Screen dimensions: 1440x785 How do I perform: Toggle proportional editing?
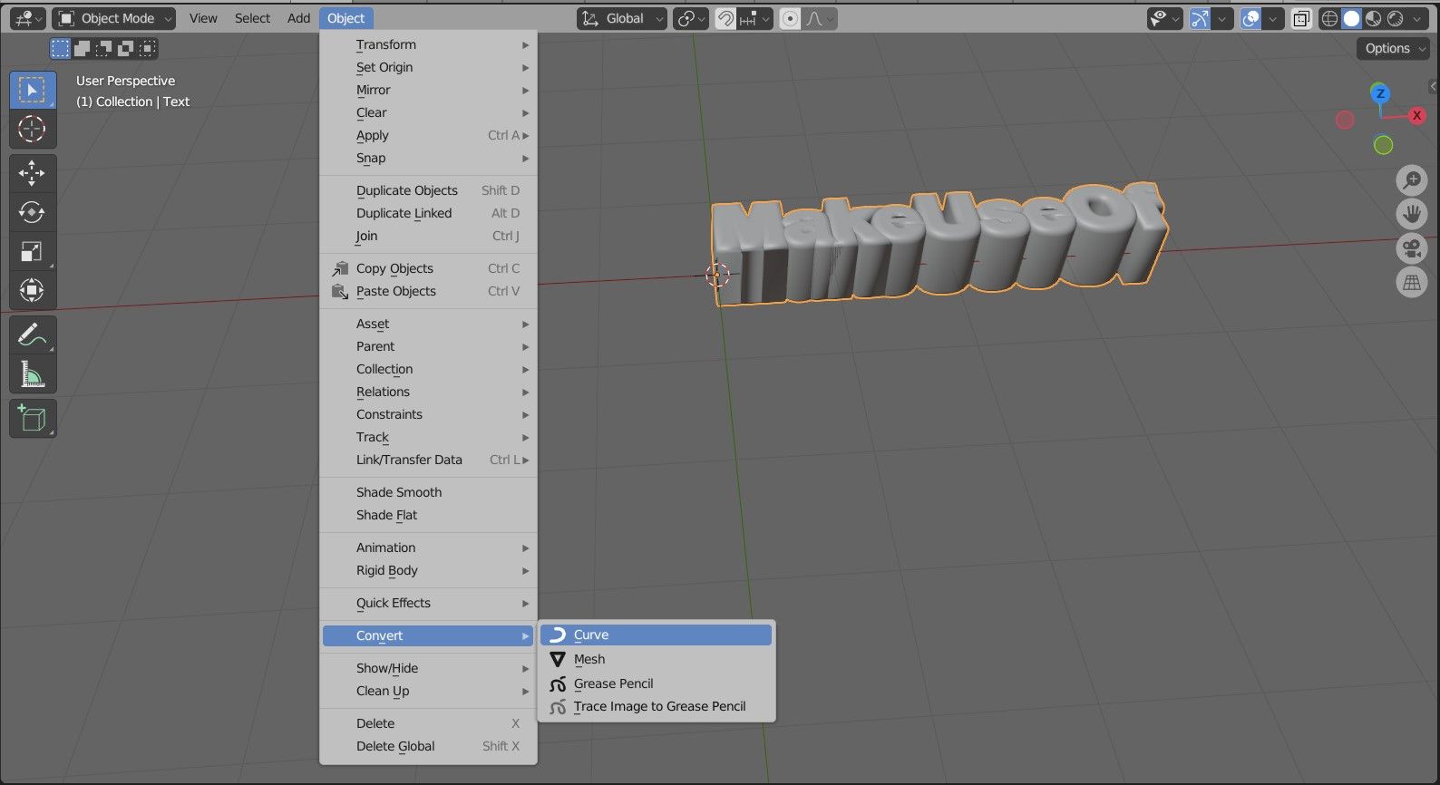(791, 18)
